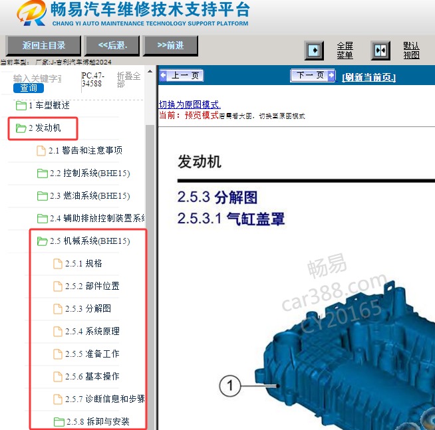The height and width of the screenshot is (430, 435).
Task: Click the 2.5.3.1 气缸盖罩 heading
Action: tap(231, 219)
